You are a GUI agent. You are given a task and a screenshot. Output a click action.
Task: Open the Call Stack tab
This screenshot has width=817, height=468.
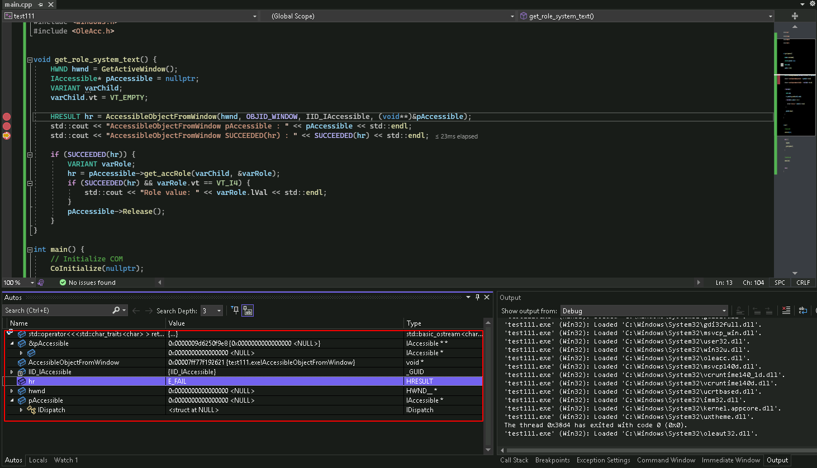(514, 460)
